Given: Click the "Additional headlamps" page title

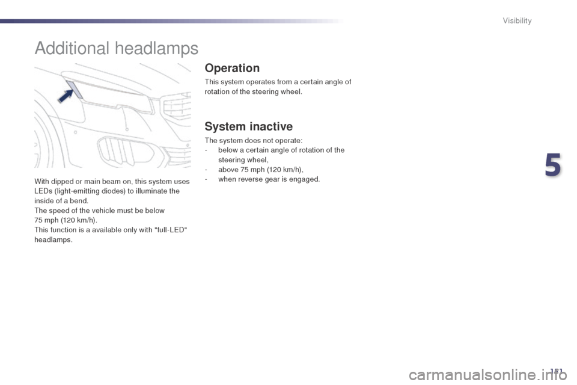Looking at the screenshot, I should [116, 49].
